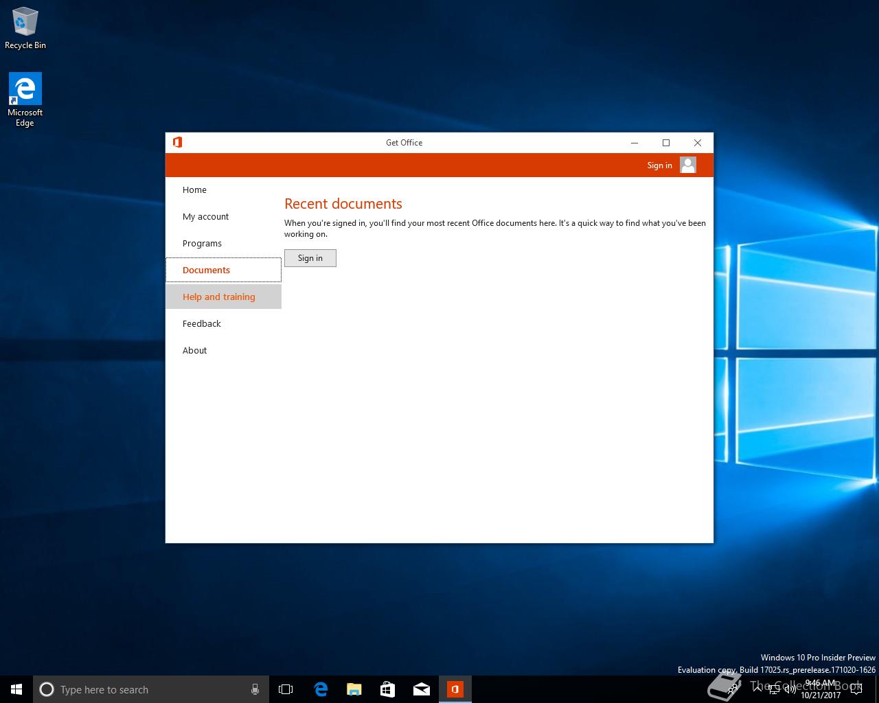The image size is (879, 703).
Task: Open Task View from taskbar
Action: tap(286, 689)
